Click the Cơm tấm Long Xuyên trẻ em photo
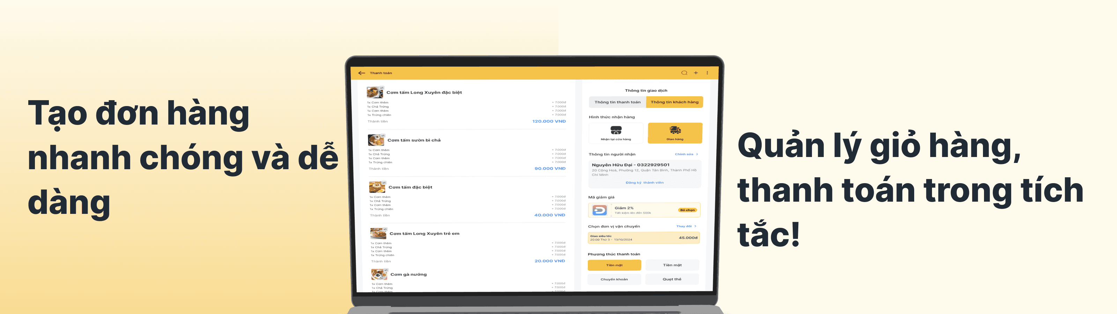The image size is (1117, 314). tap(378, 233)
